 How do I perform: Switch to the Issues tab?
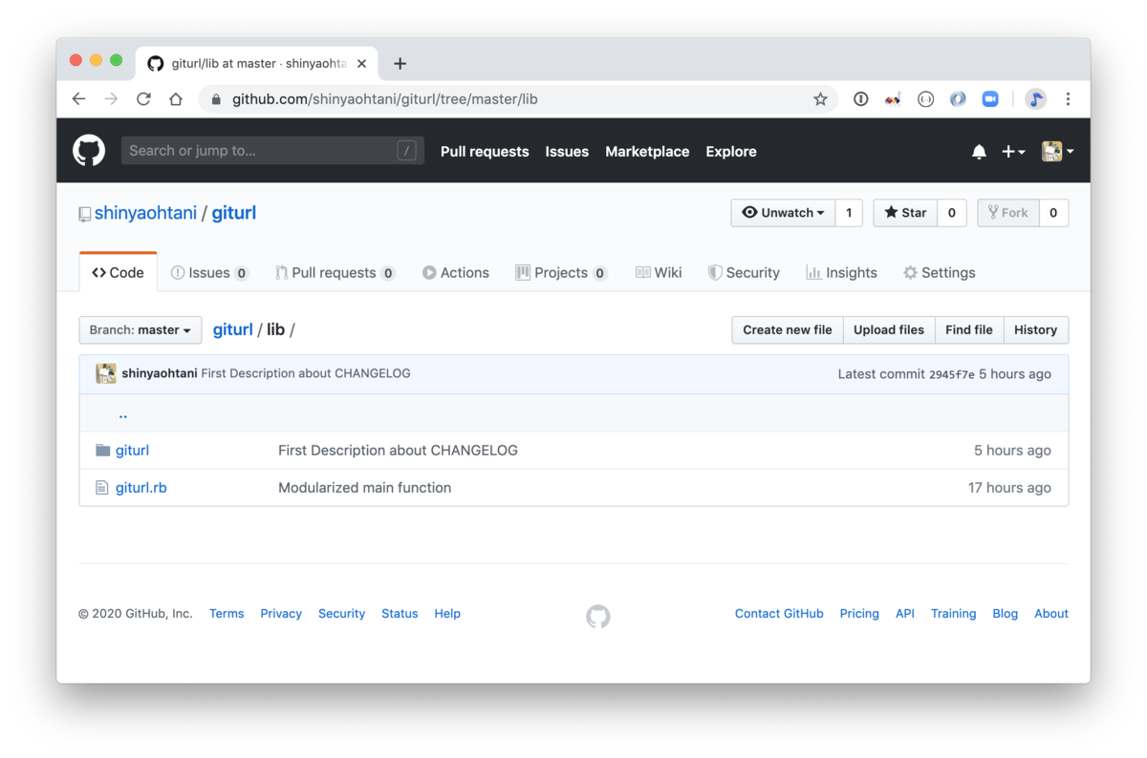[x=210, y=273]
